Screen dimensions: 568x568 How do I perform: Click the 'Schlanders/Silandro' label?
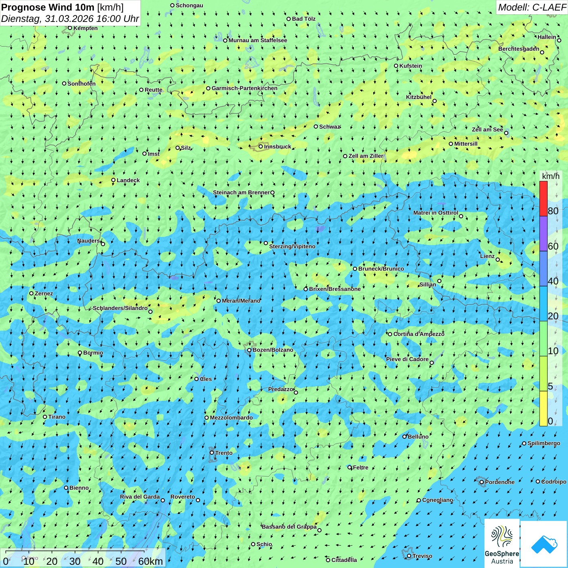120,308
